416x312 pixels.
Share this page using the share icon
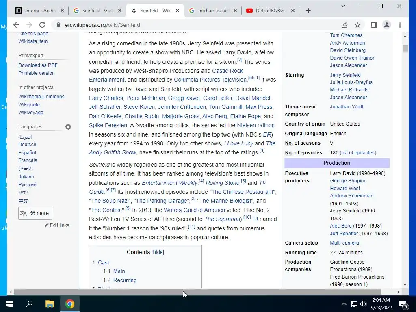coord(344,25)
